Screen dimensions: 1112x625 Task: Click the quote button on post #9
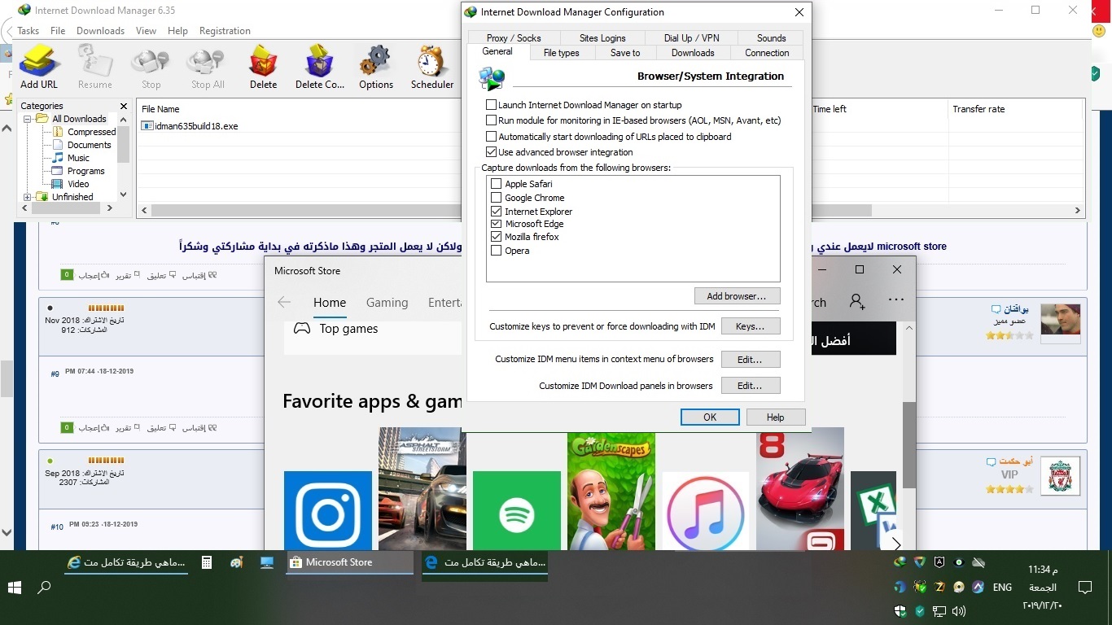[x=200, y=427]
